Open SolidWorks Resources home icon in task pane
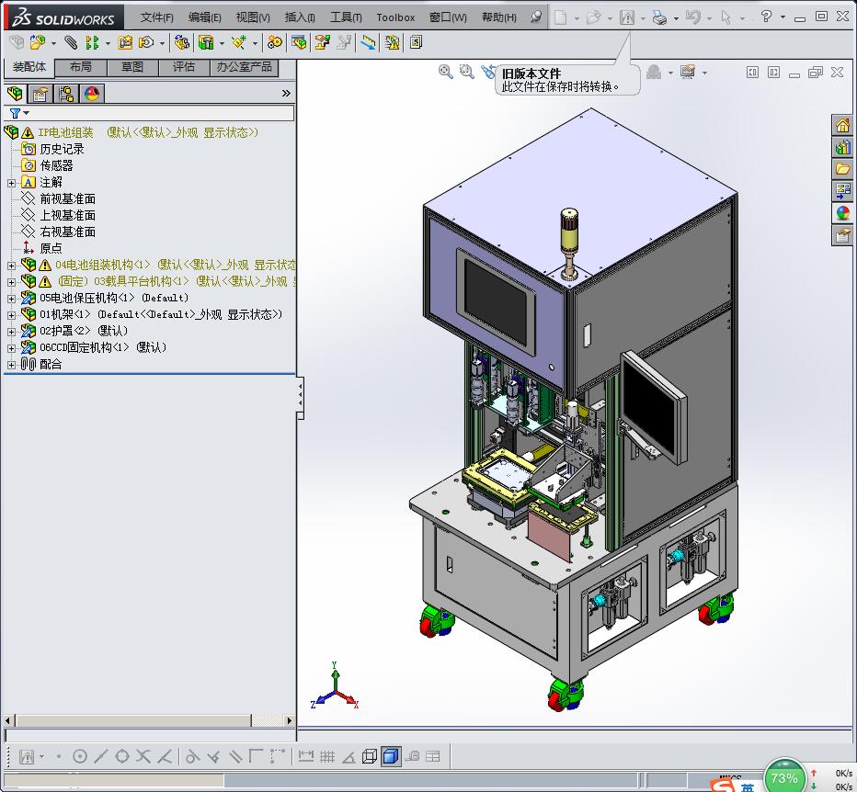 (843, 125)
